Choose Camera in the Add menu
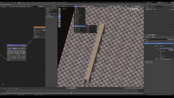This screenshot has height=98, width=174. coord(80,25)
